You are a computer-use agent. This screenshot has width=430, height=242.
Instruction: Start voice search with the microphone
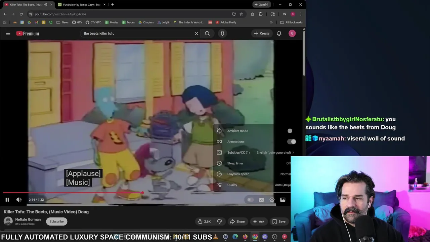pyautogui.click(x=222, y=33)
